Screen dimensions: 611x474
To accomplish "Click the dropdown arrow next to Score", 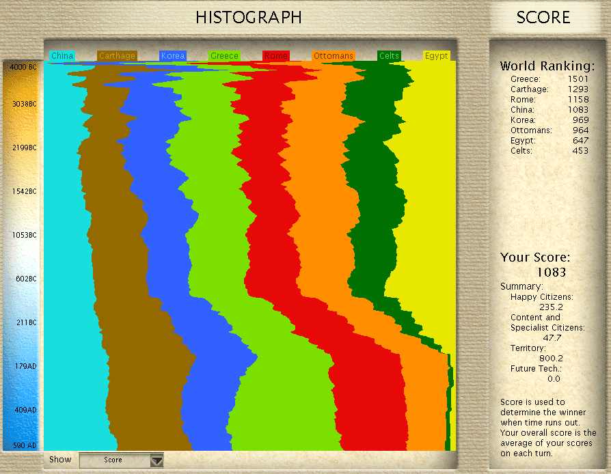I will (x=158, y=460).
